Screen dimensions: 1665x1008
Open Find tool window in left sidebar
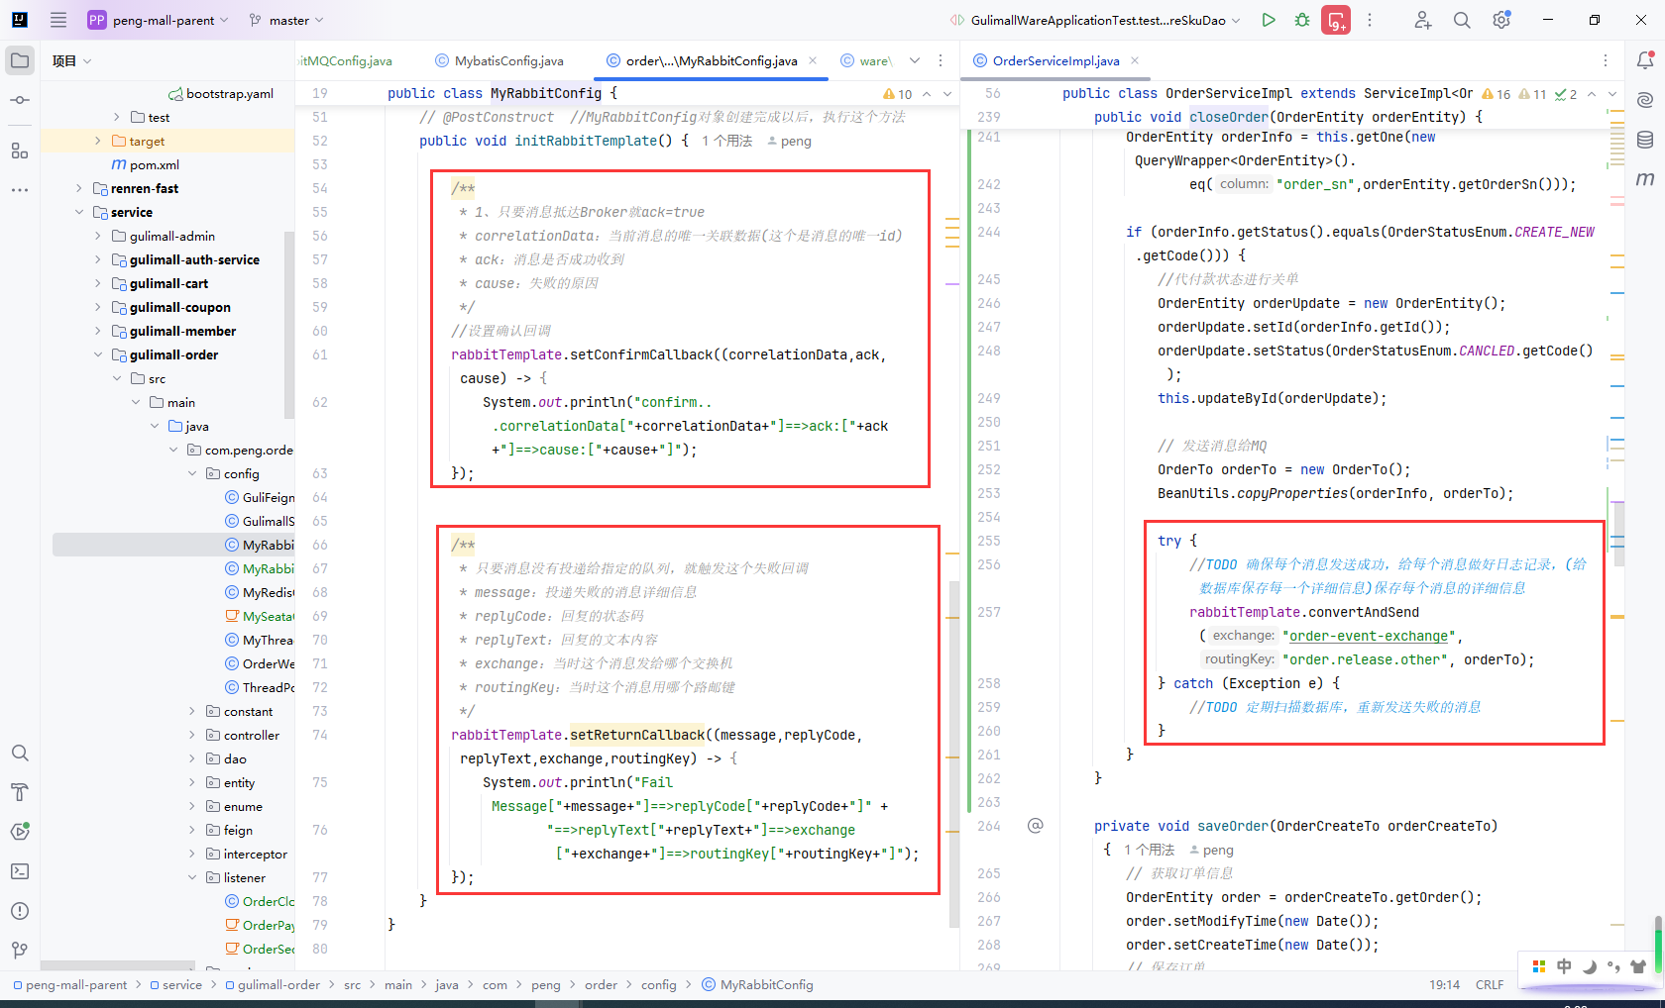click(x=20, y=753)
